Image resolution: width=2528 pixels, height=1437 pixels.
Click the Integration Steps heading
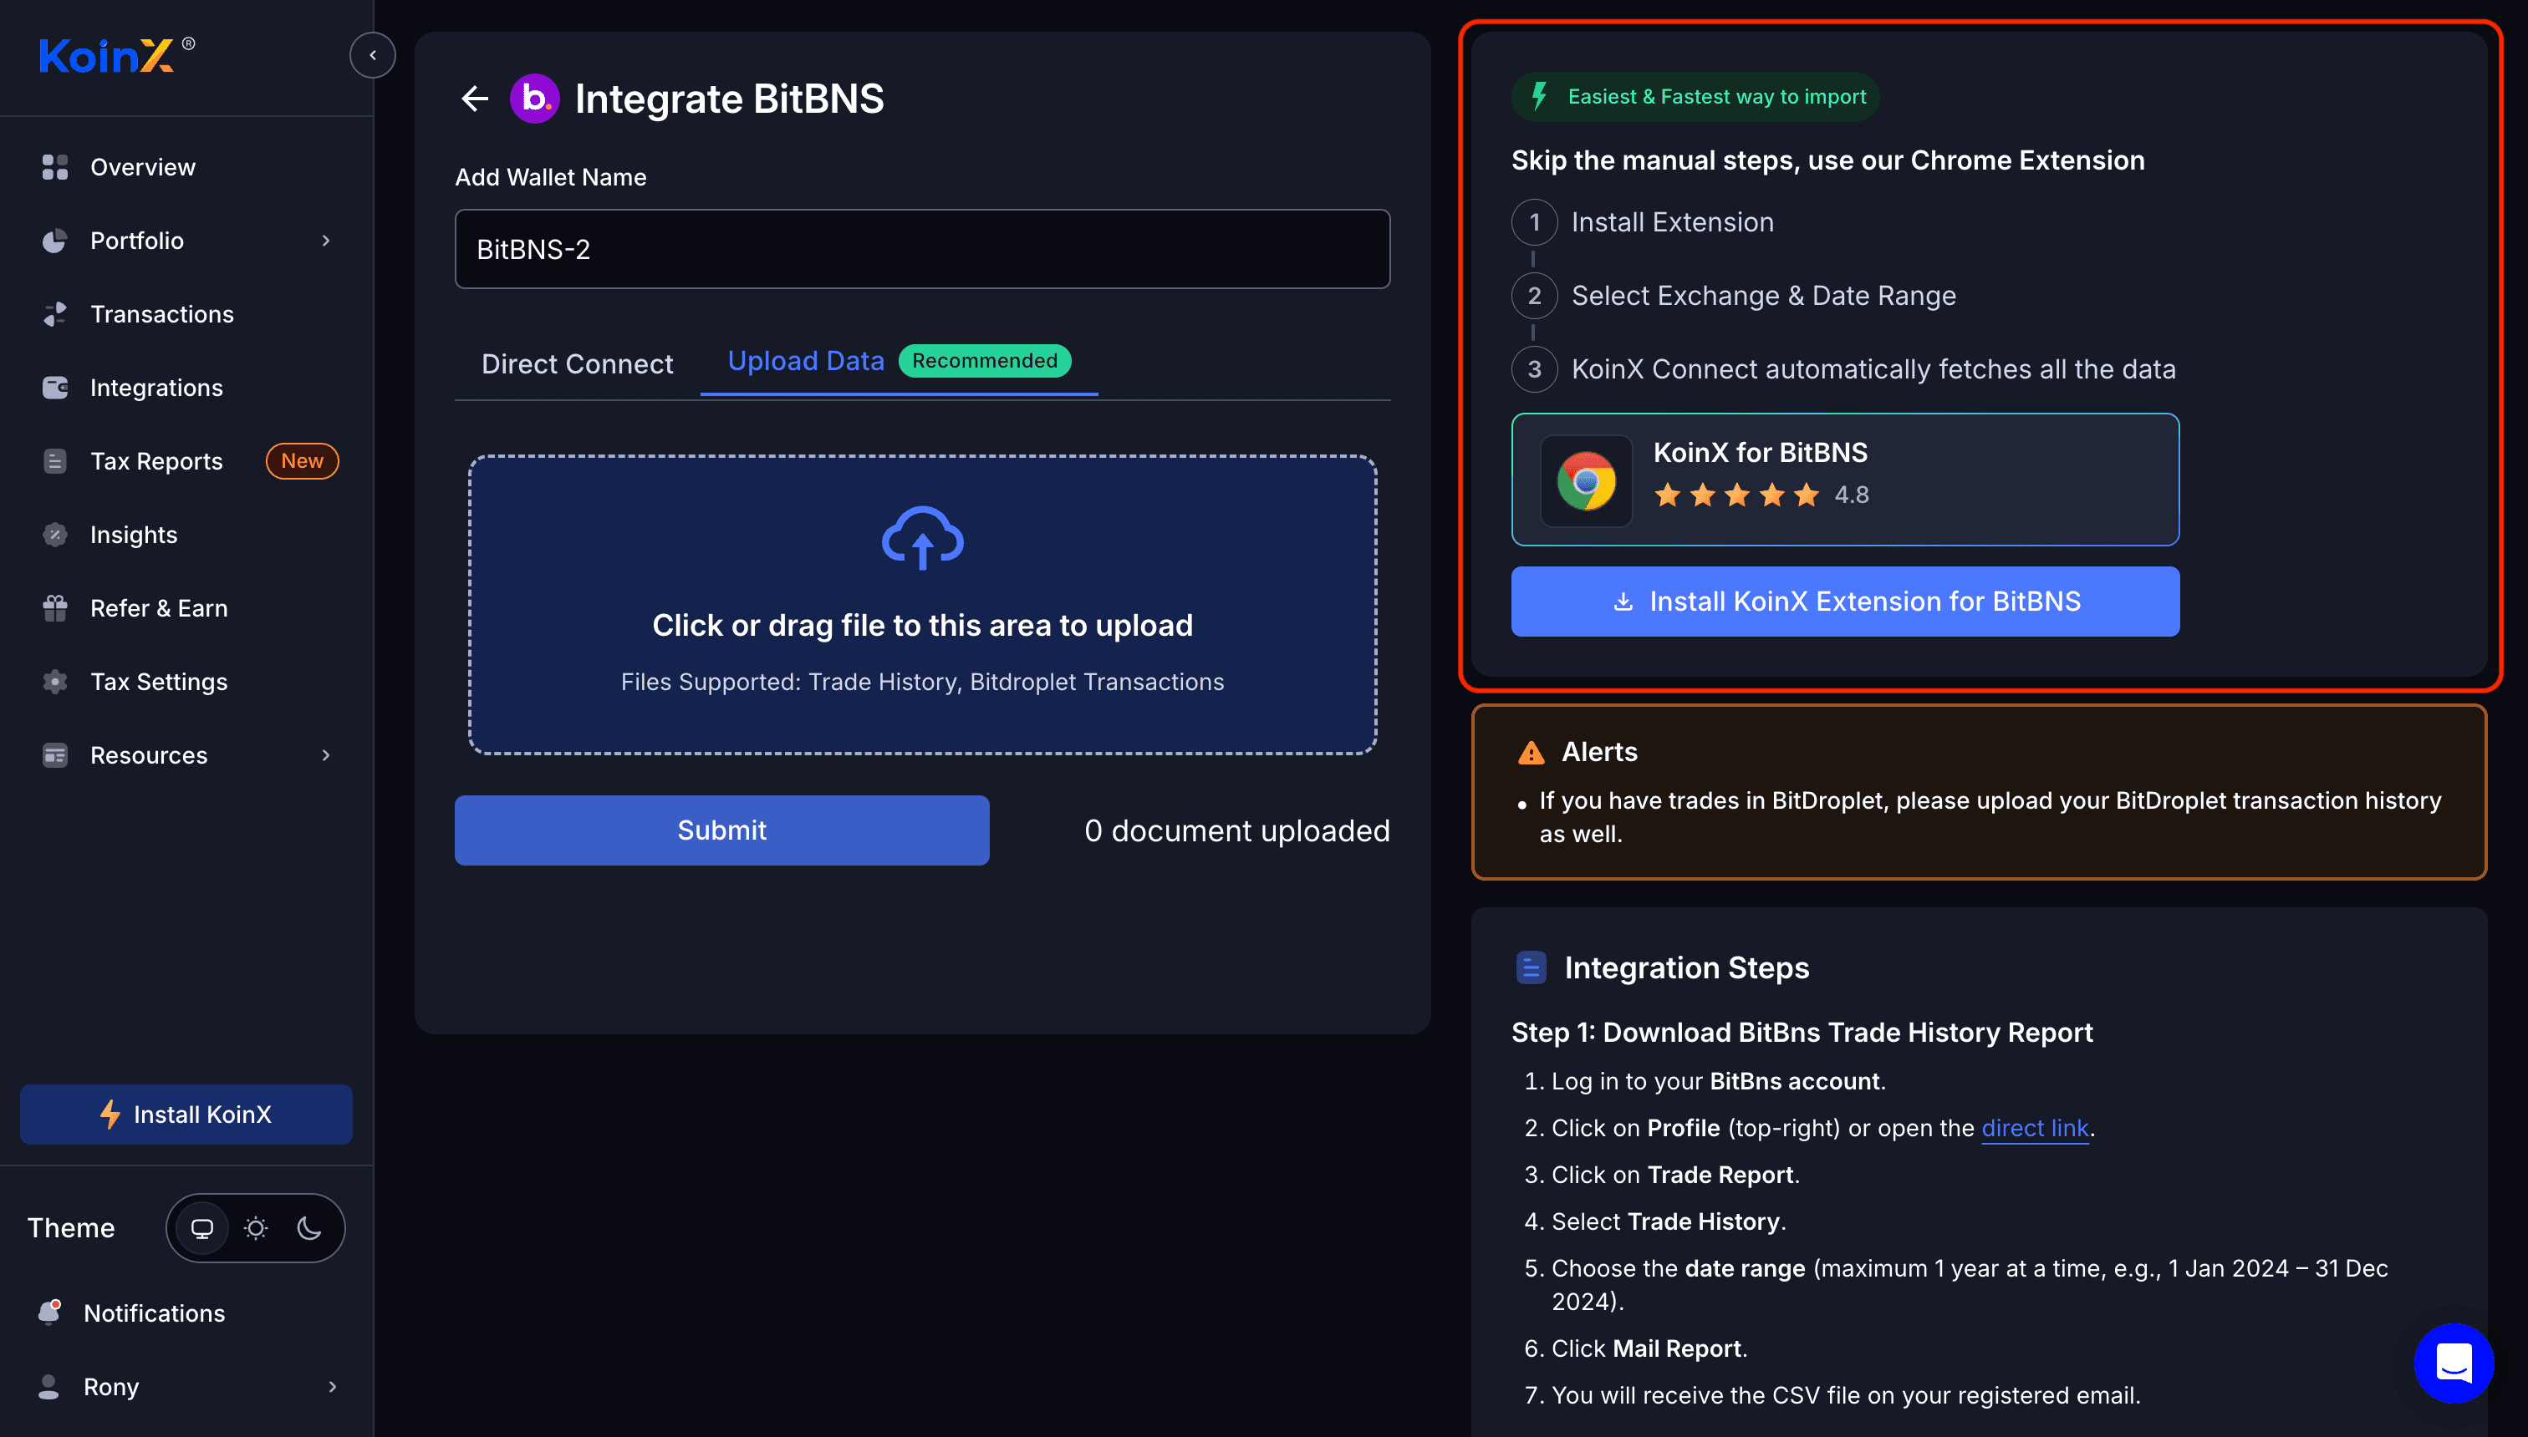1687,967
